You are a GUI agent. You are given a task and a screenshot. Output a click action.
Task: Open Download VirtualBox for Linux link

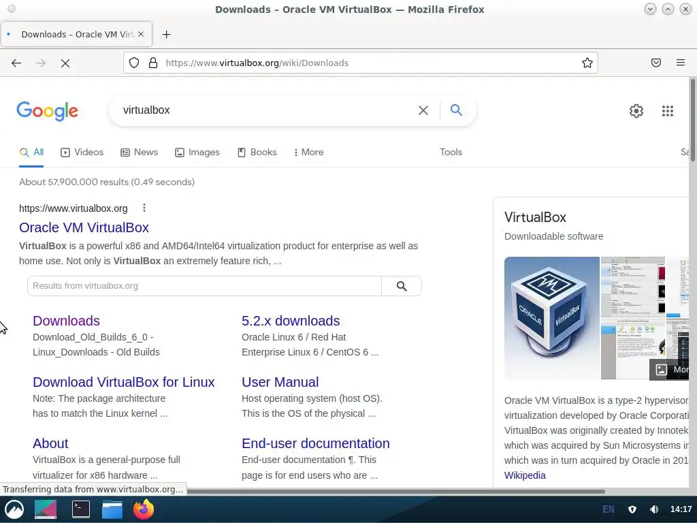click(x=124, y=382)
